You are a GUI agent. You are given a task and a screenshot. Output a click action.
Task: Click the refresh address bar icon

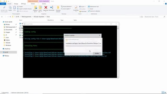(x=142, y=17)
